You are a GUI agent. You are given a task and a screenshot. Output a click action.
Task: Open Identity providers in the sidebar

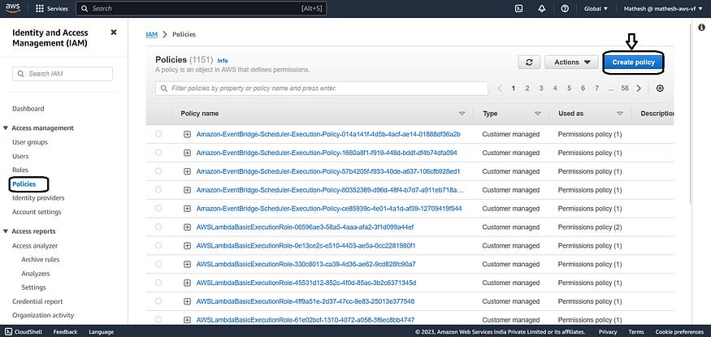point(38,198)
